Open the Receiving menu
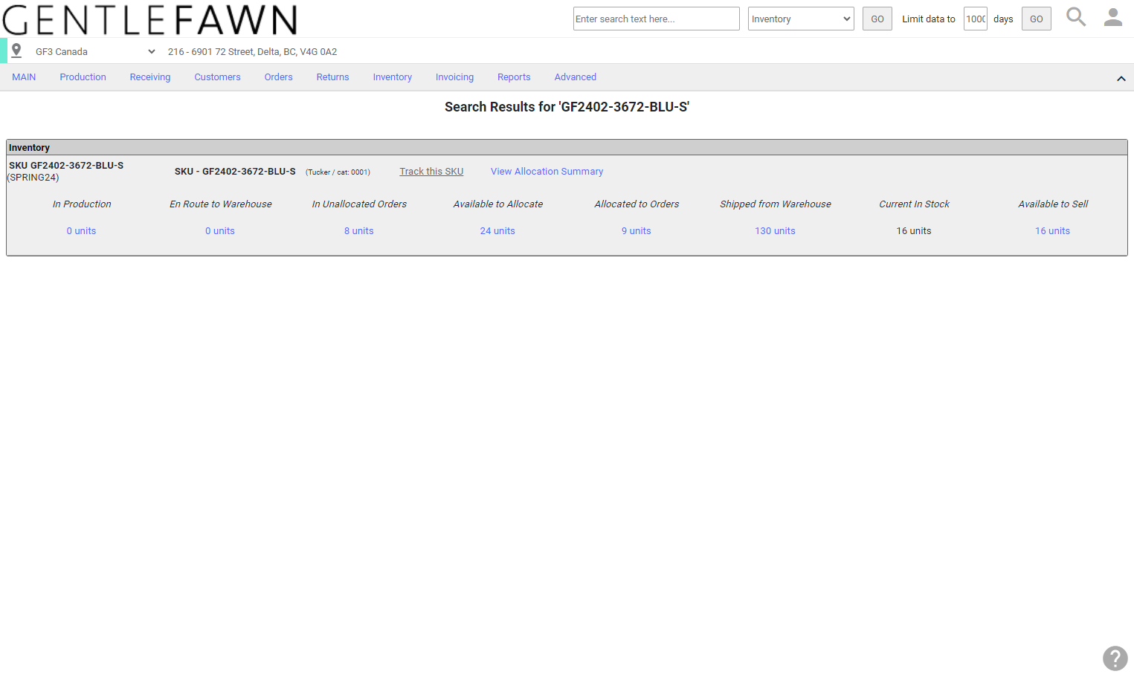Image resolution: width=1134 pixels, height=677 pixels. point(150,77)
